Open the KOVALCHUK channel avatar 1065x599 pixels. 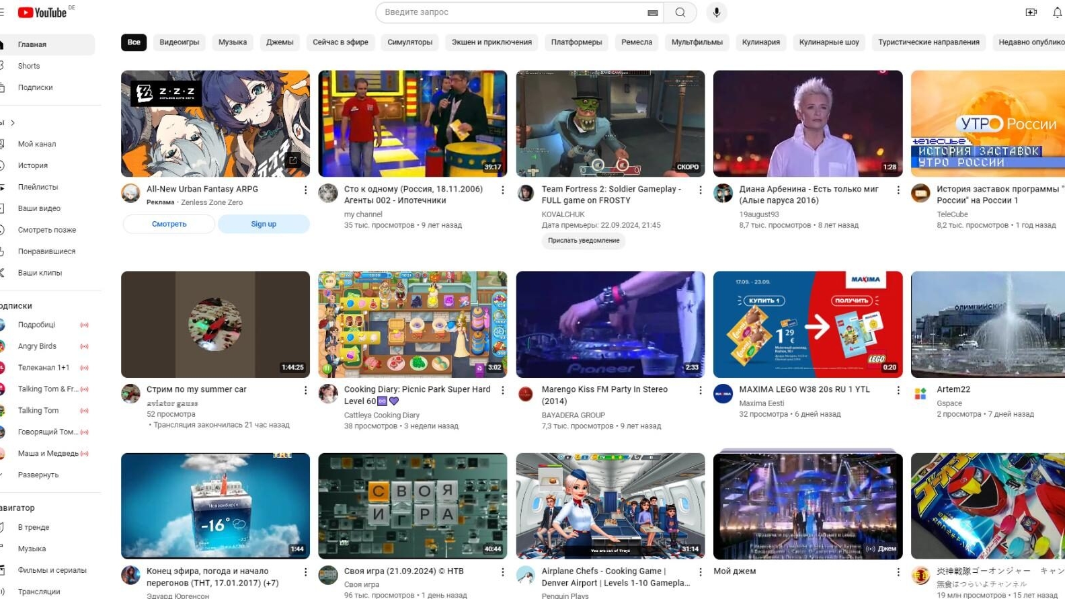(x=526, y=193)
